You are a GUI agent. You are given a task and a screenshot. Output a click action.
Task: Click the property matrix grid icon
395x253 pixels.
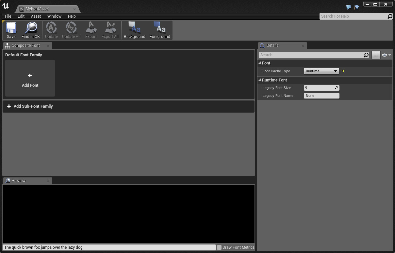pos(376,55)
